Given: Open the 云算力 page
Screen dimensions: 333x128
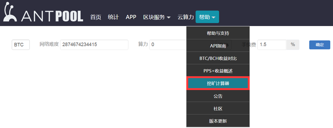Looking at the screenshot, I should click(185, 17).
